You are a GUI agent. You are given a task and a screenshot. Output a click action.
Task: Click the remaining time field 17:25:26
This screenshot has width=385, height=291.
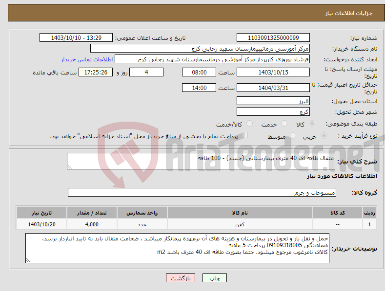pos(96,72)
